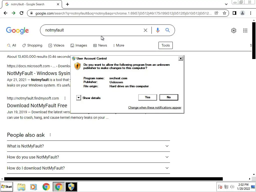Open the More search categories menu

[x=119, y=45]
